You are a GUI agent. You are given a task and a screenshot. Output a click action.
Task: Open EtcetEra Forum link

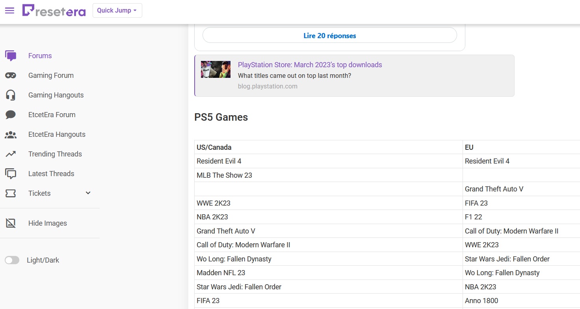tap(52, 115)
